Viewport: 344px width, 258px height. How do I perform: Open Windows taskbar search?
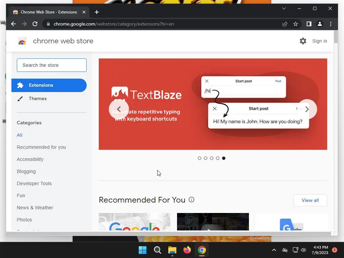pos(157,250)
